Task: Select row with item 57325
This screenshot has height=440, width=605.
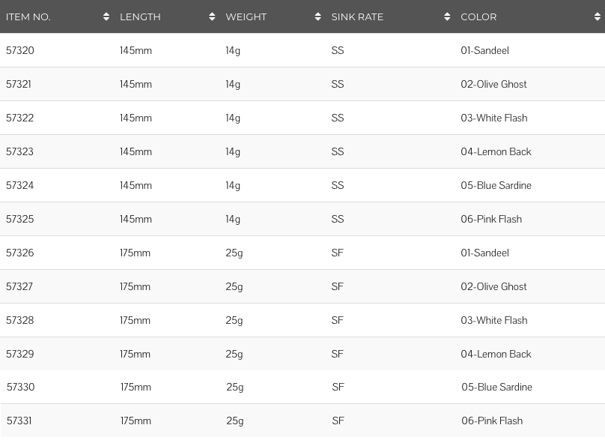Action: point(302,219)
